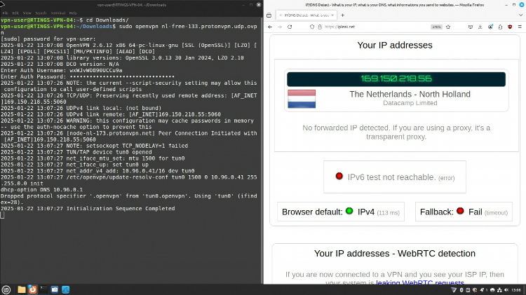Viewport: 526px width, 295px height.
Task: Open the terminal Terminal menu
Action: (58, 13)
